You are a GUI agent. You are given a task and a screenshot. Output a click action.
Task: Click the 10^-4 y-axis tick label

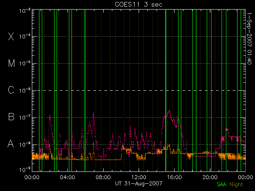point(25,36)
